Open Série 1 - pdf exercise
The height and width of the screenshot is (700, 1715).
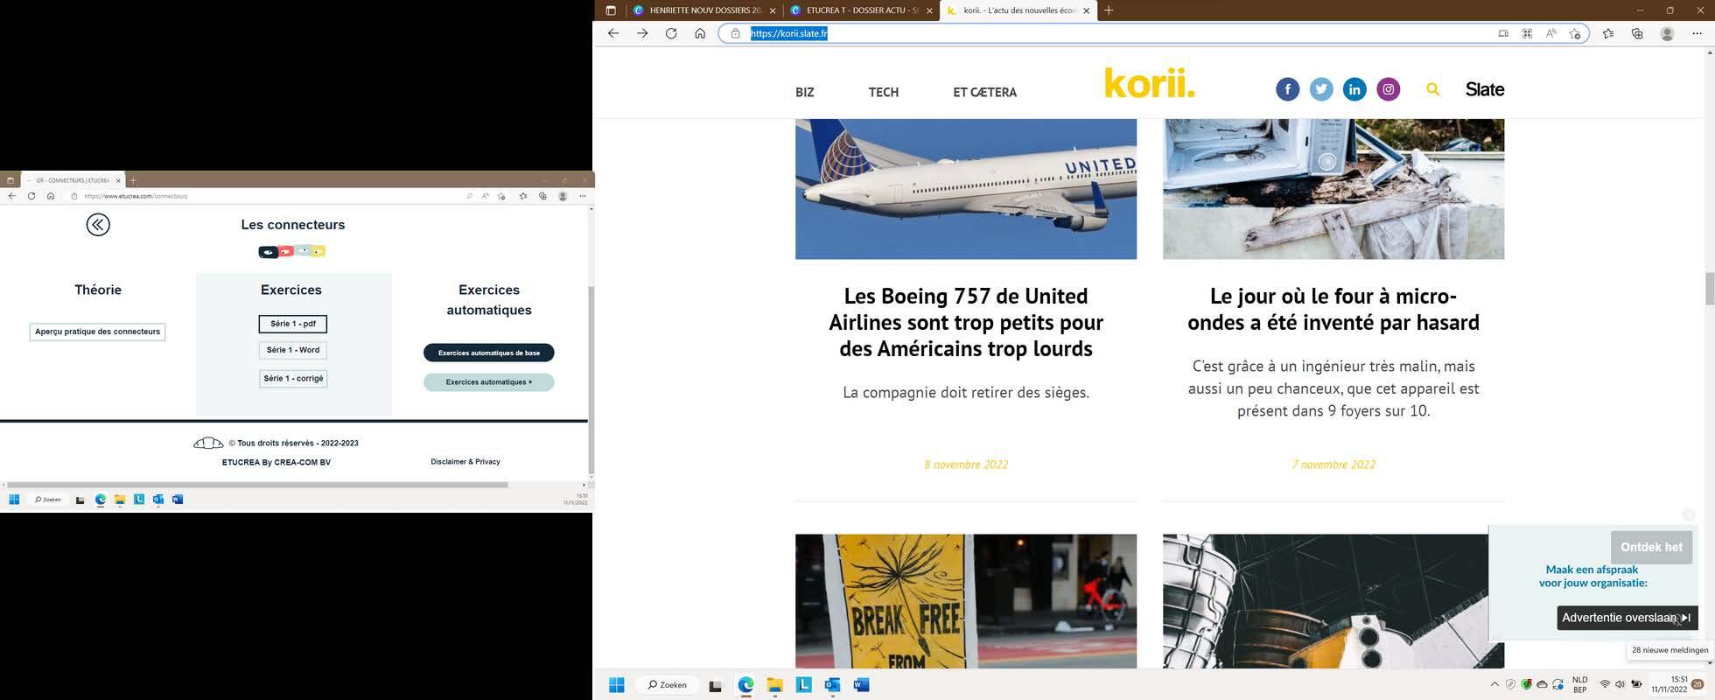(293, 324)
